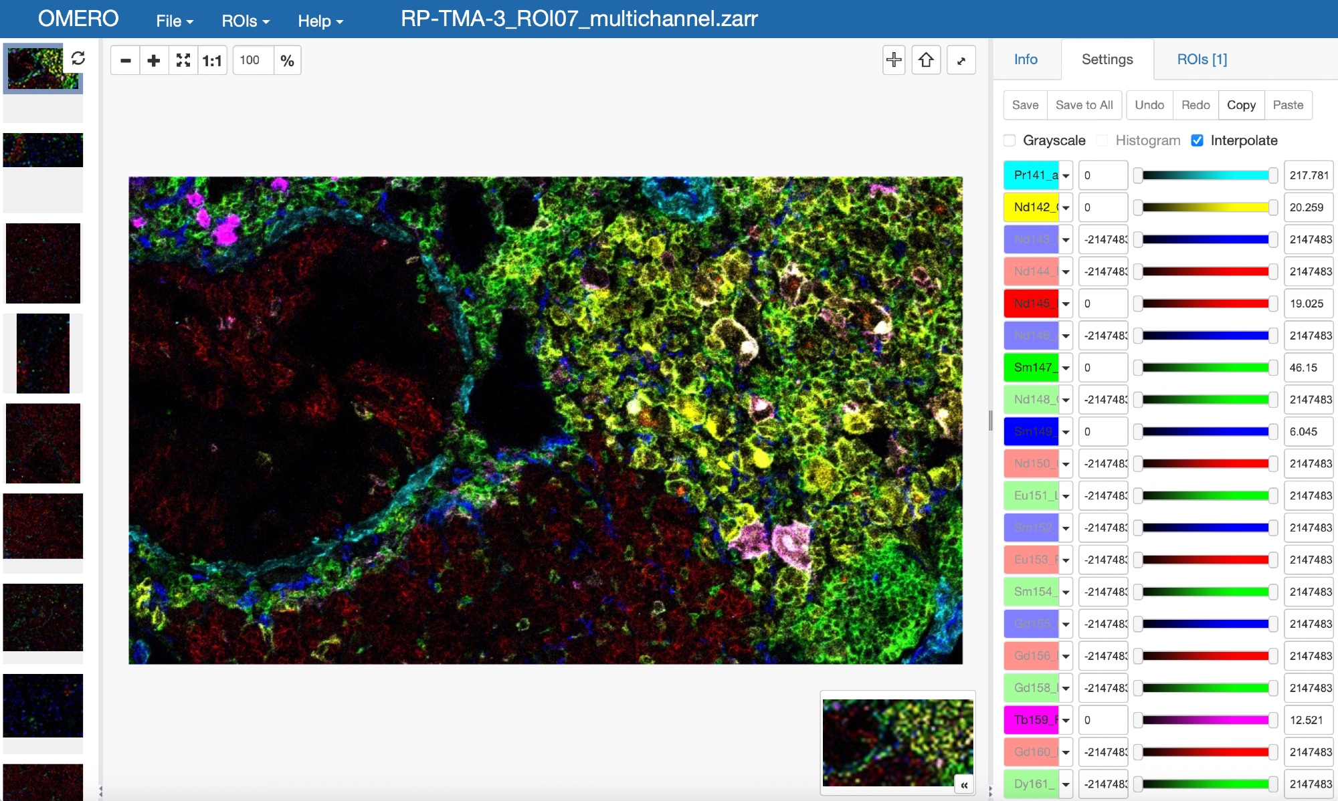Open the Pr141 channel color dropdown
This screenshot has height=801, width=1338.
pyautogui.click(x=1066, y=176)
